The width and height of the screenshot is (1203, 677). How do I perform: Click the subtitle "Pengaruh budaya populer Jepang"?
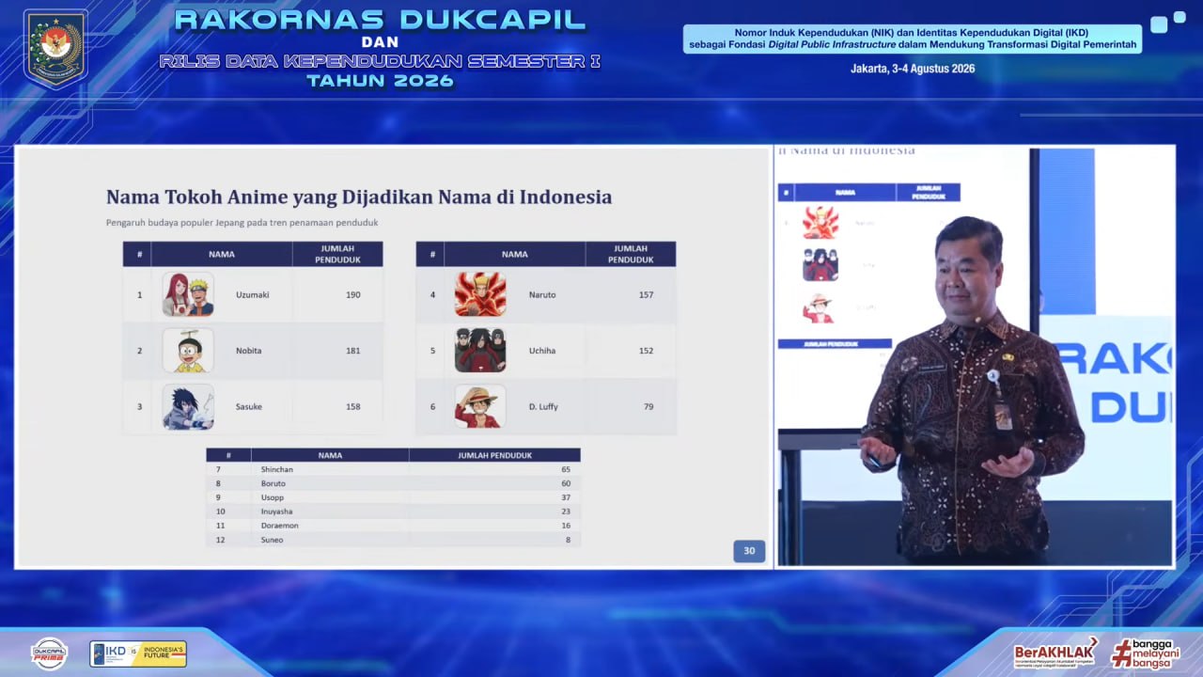(242, 223)
